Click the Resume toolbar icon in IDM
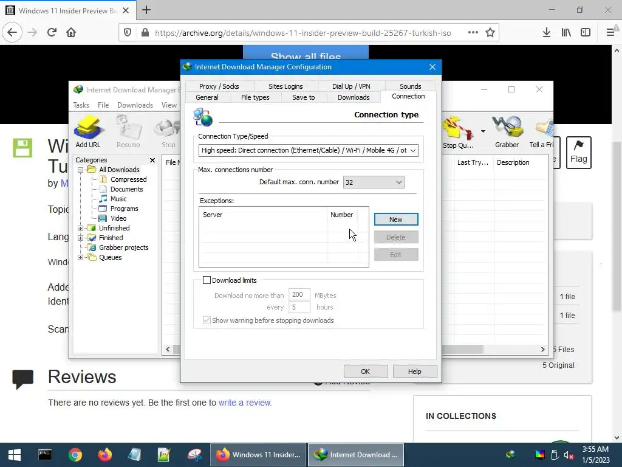The height and width of the screenshot is (467, 622). pyautogui.click(x=128, y=131)
